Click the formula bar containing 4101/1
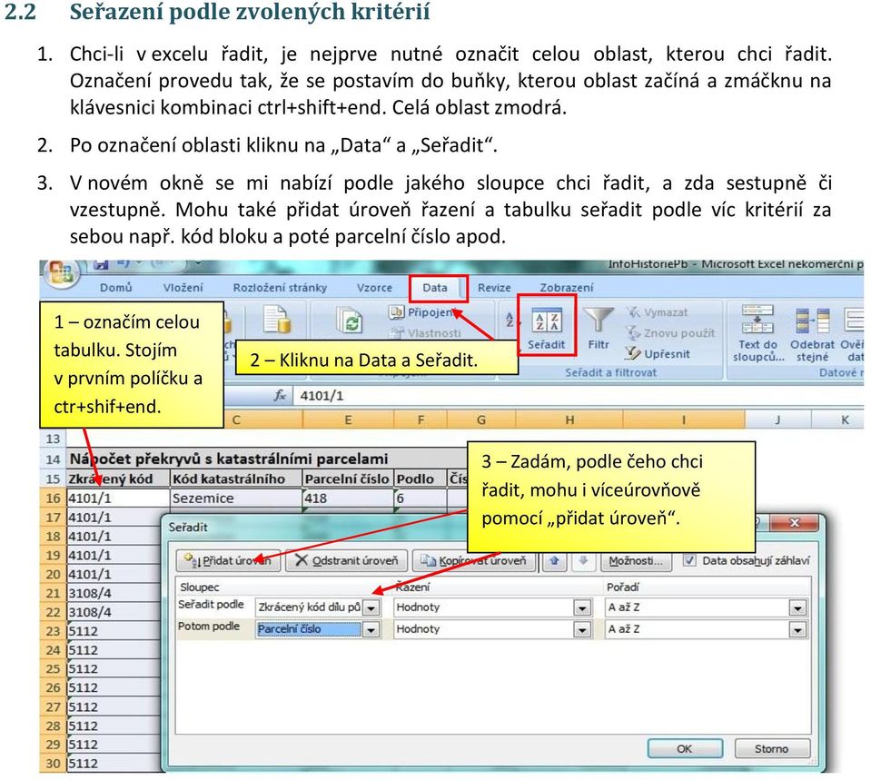This screenshot has height=780, width=871. point(578,396)
